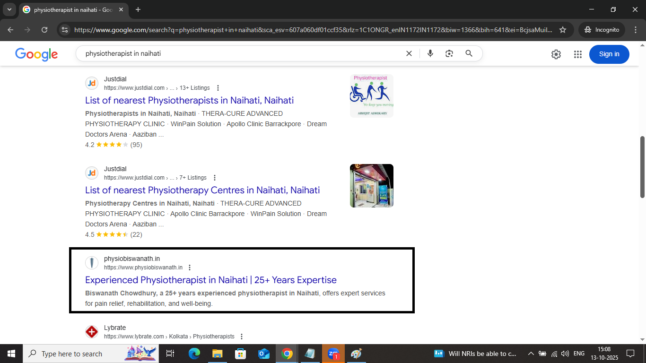Start a voice search with the microphone icon
The width and height of the screenshot is (646, 363).
click(430, 53)
